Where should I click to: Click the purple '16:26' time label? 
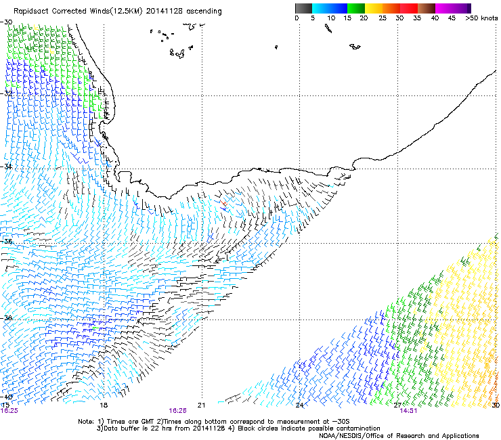pos(177,411)
